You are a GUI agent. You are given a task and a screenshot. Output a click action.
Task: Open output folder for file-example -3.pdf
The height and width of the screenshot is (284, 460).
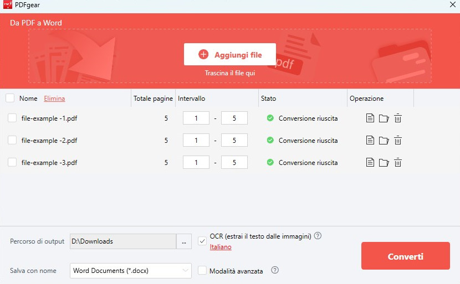[384, 163]
